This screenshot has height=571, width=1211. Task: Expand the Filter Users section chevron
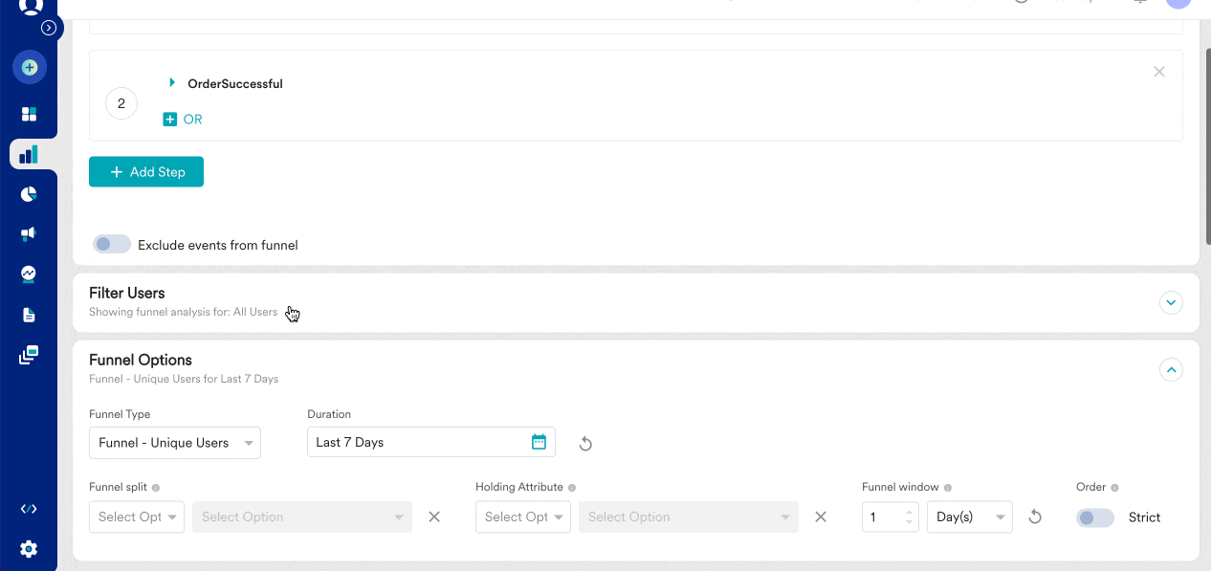pos(1171,303)
